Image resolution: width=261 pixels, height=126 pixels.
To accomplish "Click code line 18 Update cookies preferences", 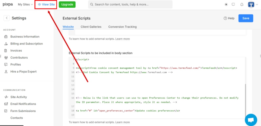I will [x=128, y=111].
